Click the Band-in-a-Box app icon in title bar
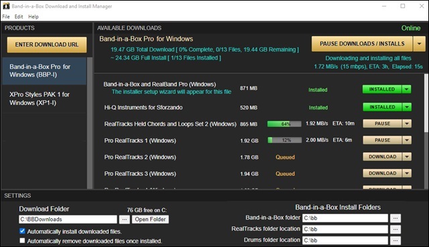 (6, 6)
